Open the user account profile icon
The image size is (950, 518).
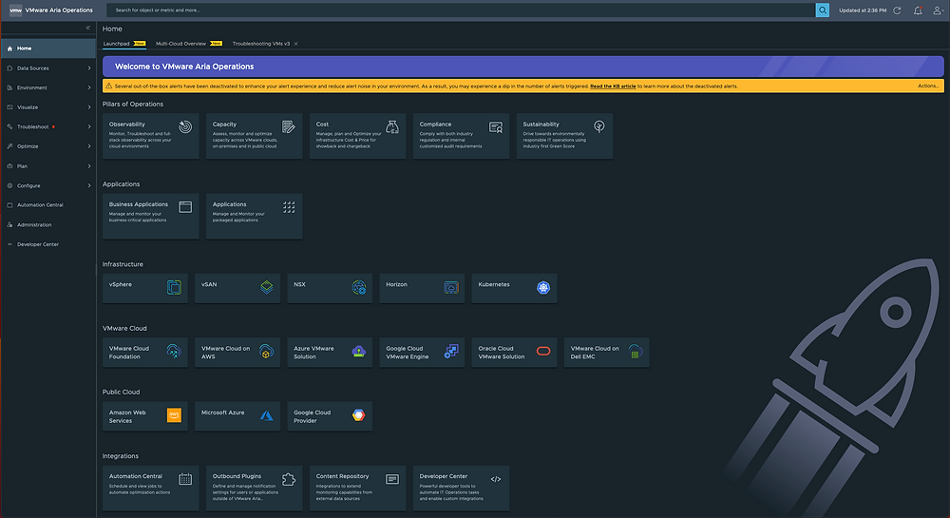pyautogui.click(x=938, y=10)
